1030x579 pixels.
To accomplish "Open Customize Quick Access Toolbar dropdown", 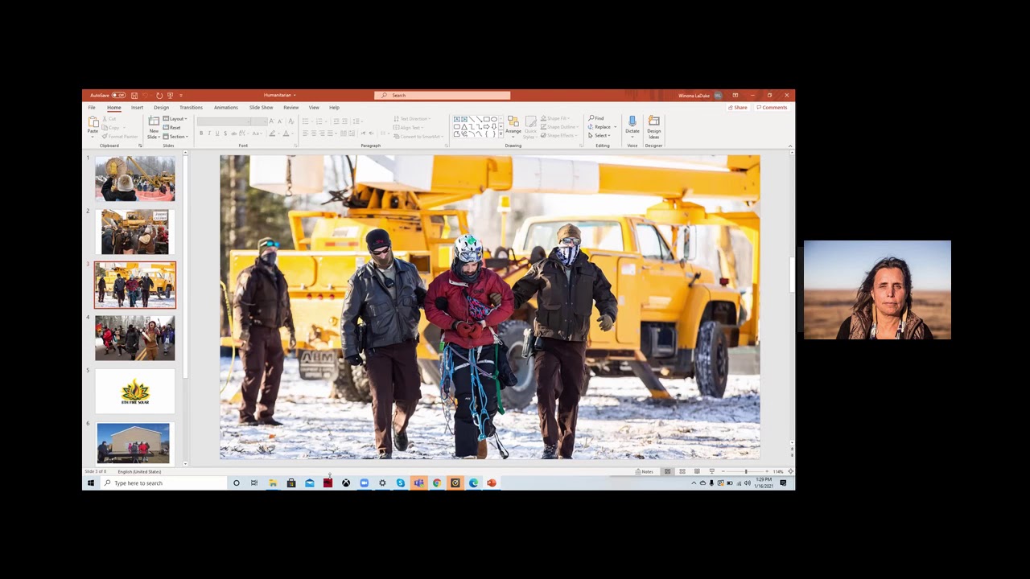I will pos(180,96).
